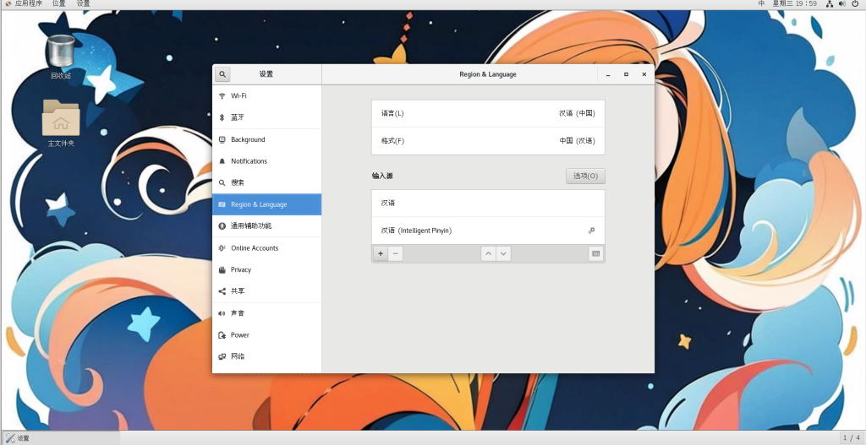Show keyboard layout preview icon

point(595,253)
